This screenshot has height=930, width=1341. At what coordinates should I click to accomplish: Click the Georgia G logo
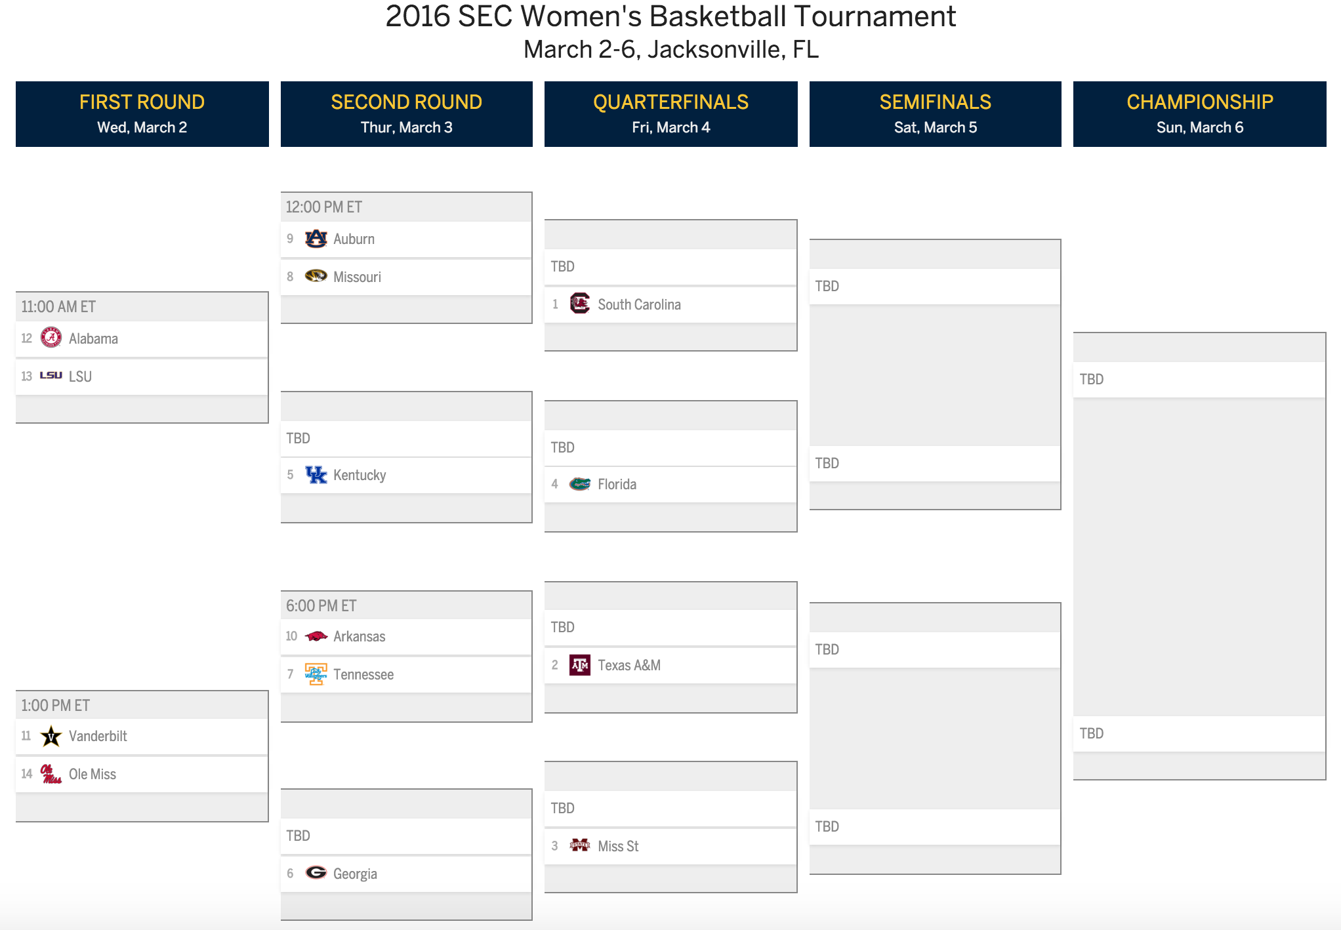click(x=316, y=872)
